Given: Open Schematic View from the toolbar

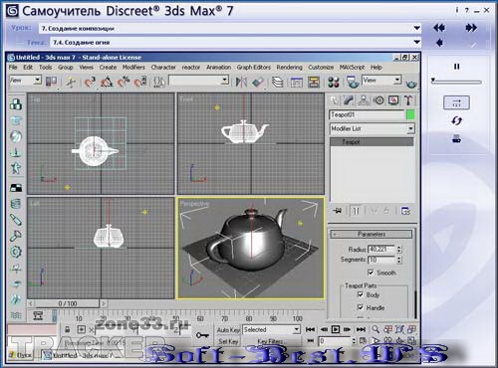Looking at the screenshot, I should 314,82.
